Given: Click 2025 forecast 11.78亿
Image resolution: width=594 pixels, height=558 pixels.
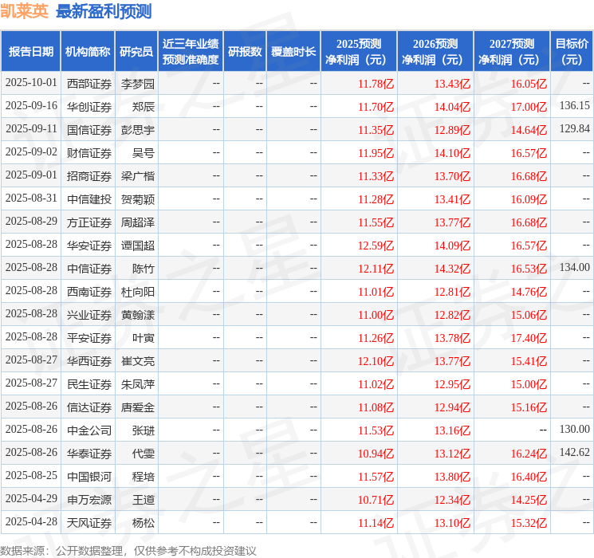Looking at the screenshot, I should (x=376, y=84).
